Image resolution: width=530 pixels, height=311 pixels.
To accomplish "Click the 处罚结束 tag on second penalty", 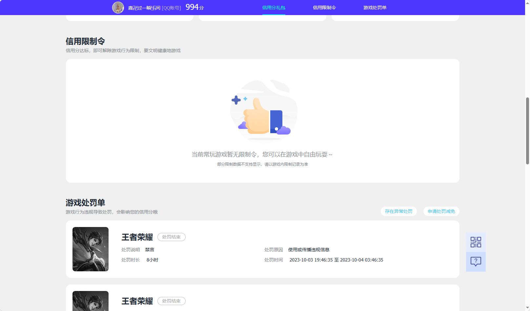I will tap(171, 301).
